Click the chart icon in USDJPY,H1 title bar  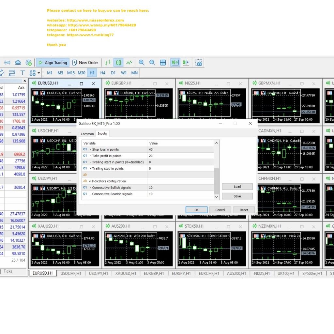pyautogui.click(x=34, y=178)
